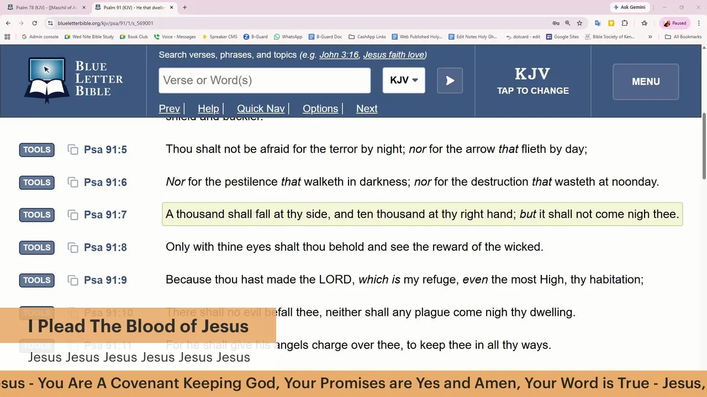Open the KJV version dropdown
Screen dimensions: 707x397
coord(404,81)
